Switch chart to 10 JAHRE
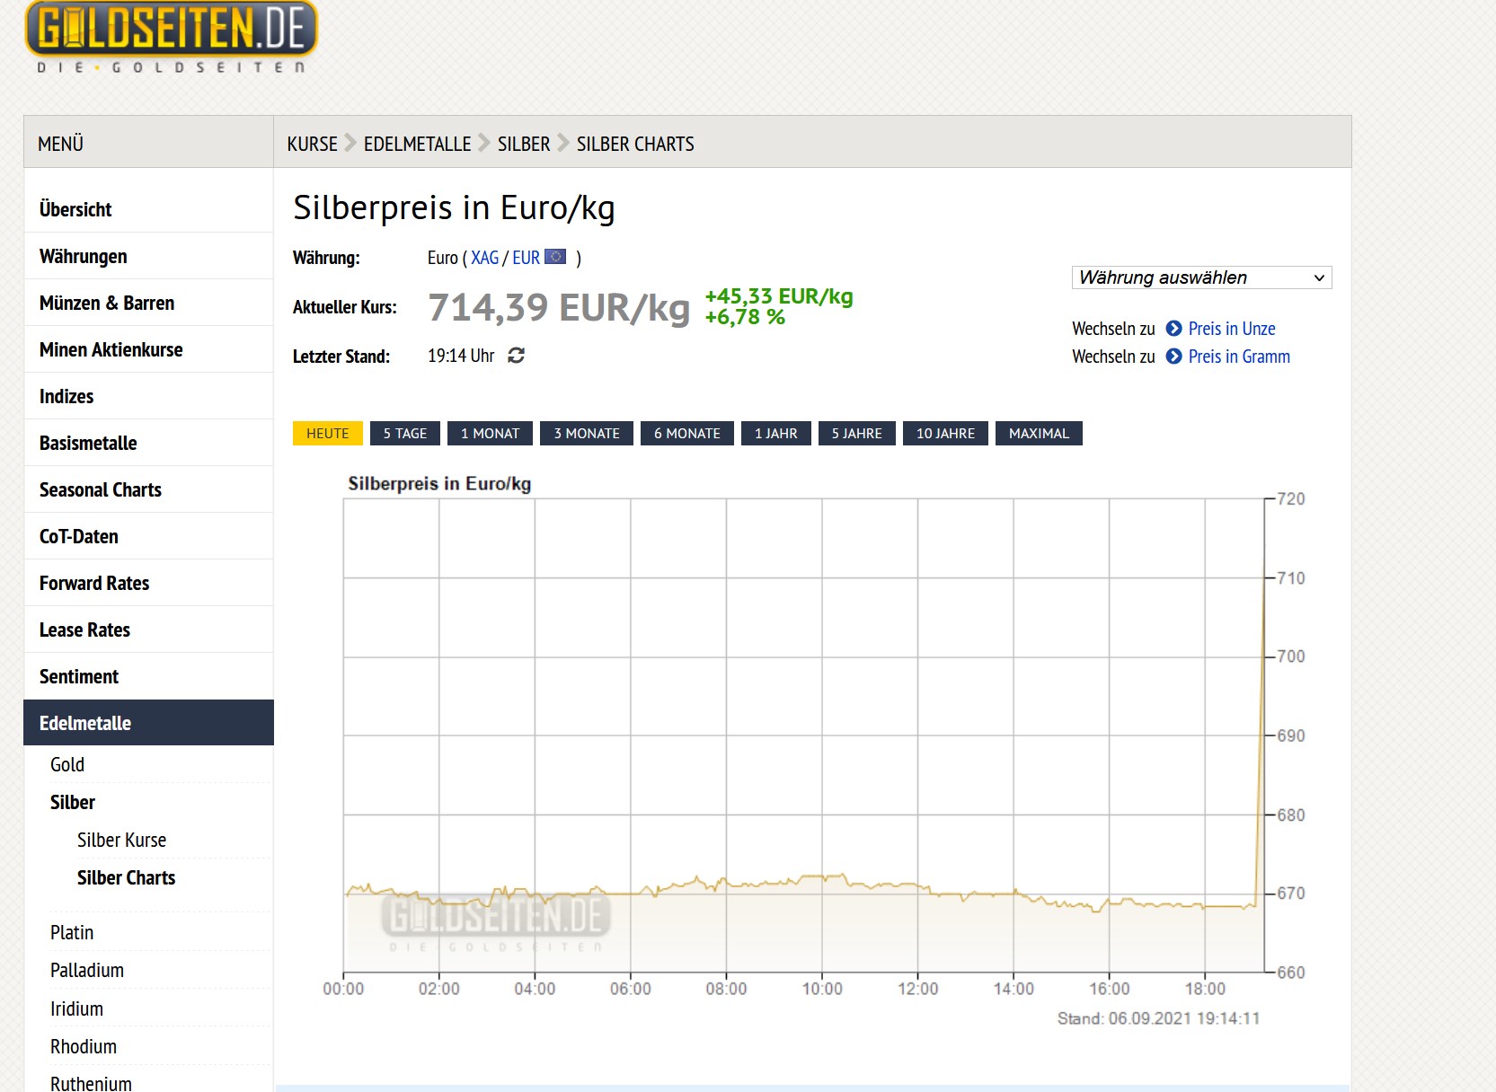Screen dimensions: 1496x1092 946,434
